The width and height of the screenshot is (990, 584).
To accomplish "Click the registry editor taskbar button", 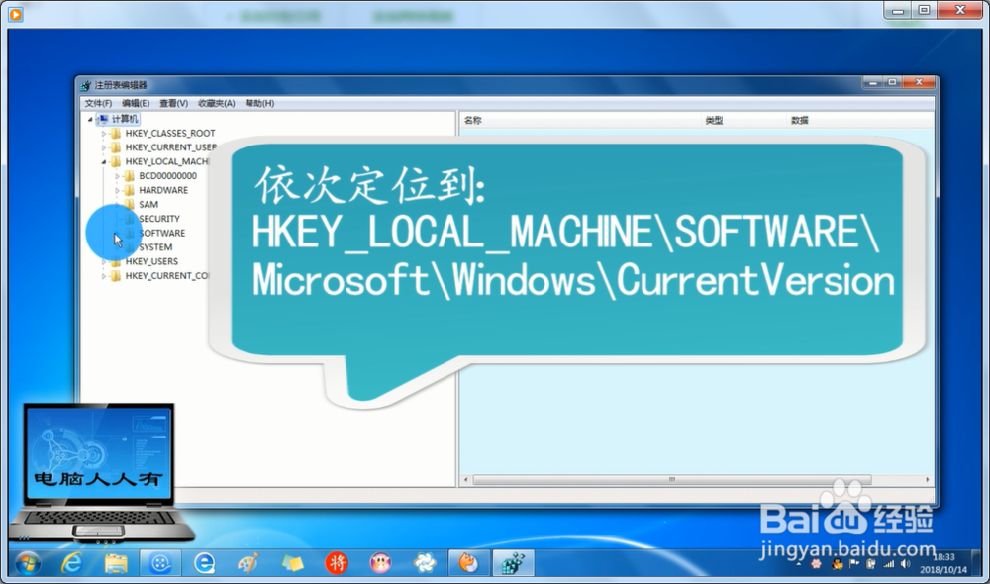I will pyautogui.click(x=513, y=562).
